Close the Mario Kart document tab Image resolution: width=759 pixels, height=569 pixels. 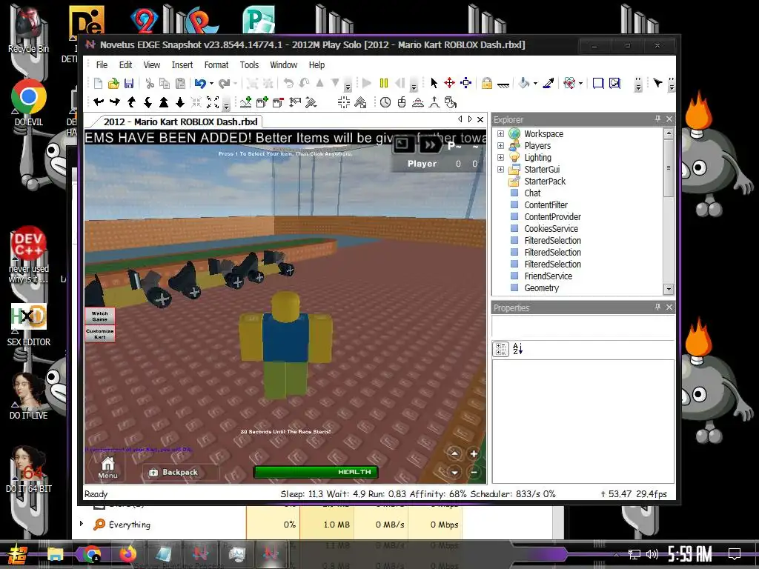click(480, 119)
